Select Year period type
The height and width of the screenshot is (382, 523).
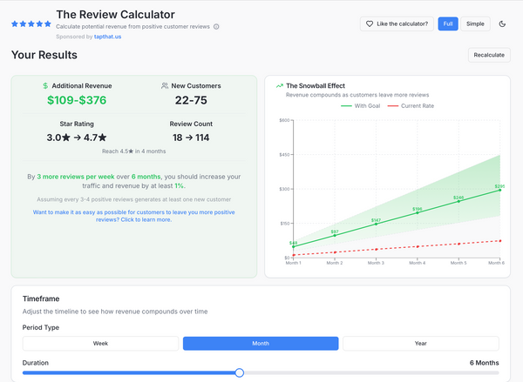pos(420,344)
